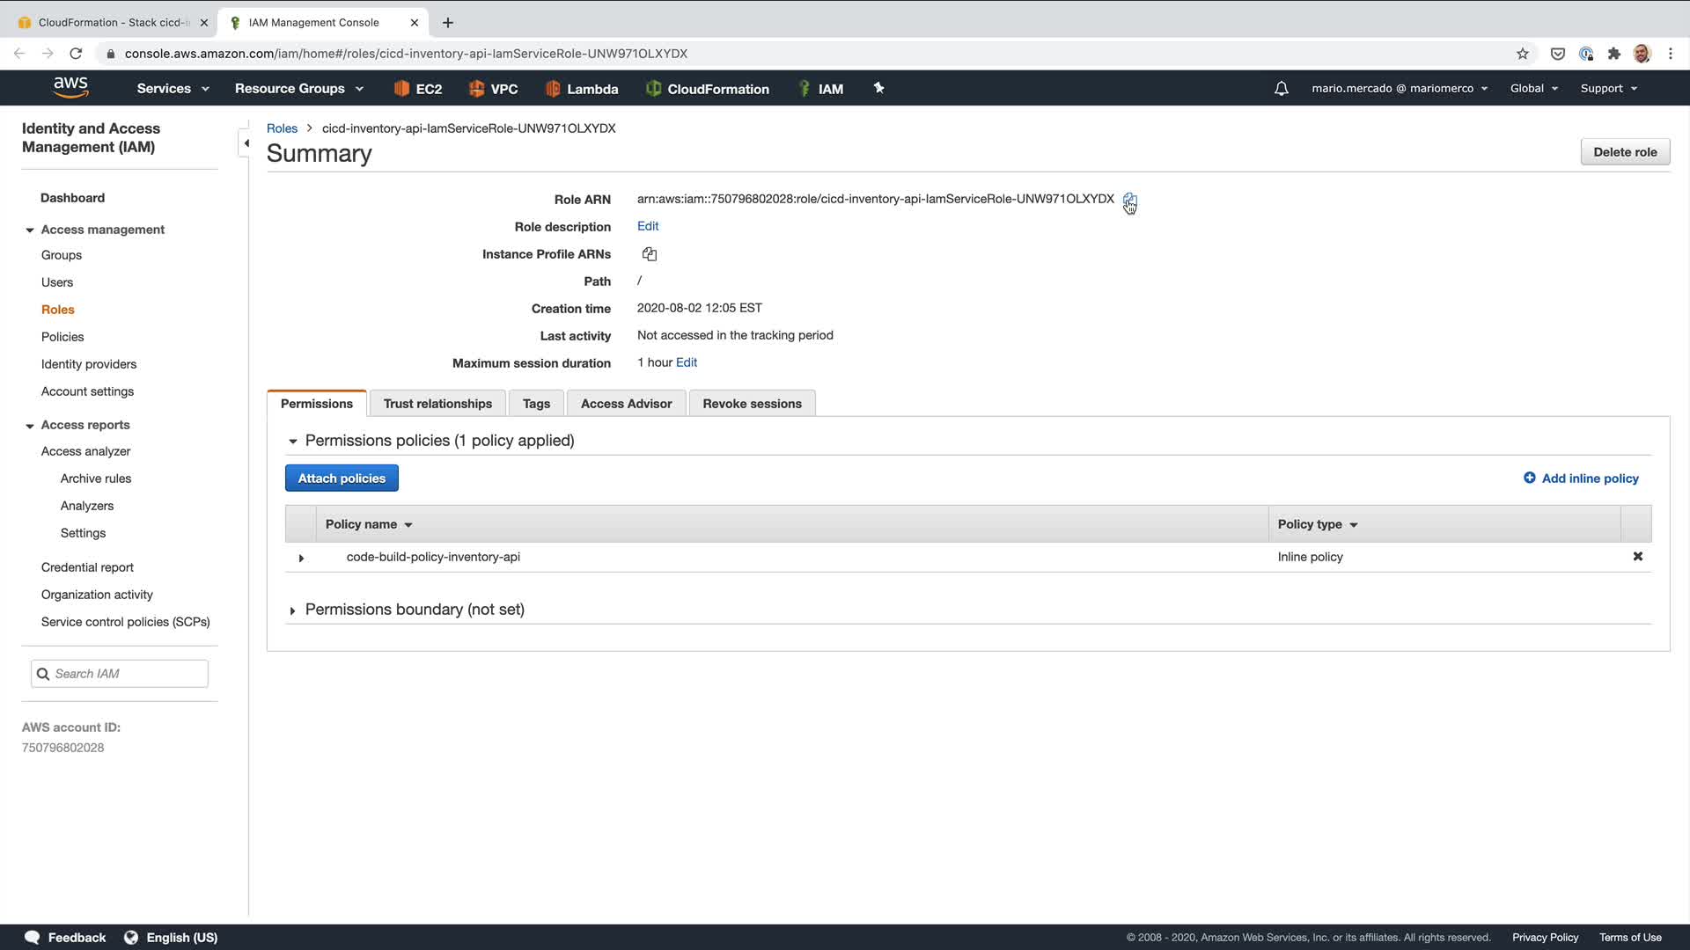Image resolution: width=1690 pixels, height=950 pixels.
Task: Expand the code-build-policy-inventory-api policy row
Action: coord(301,558)
